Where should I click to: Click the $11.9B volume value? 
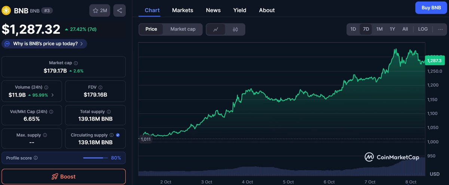tap(17, 95)
